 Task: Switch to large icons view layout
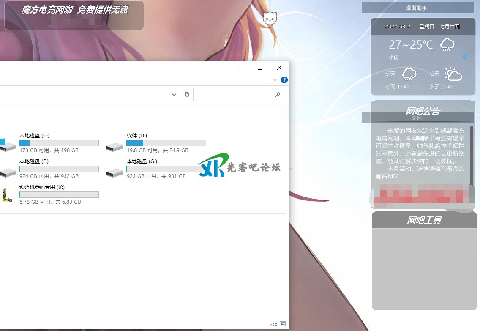coord(283,324)
